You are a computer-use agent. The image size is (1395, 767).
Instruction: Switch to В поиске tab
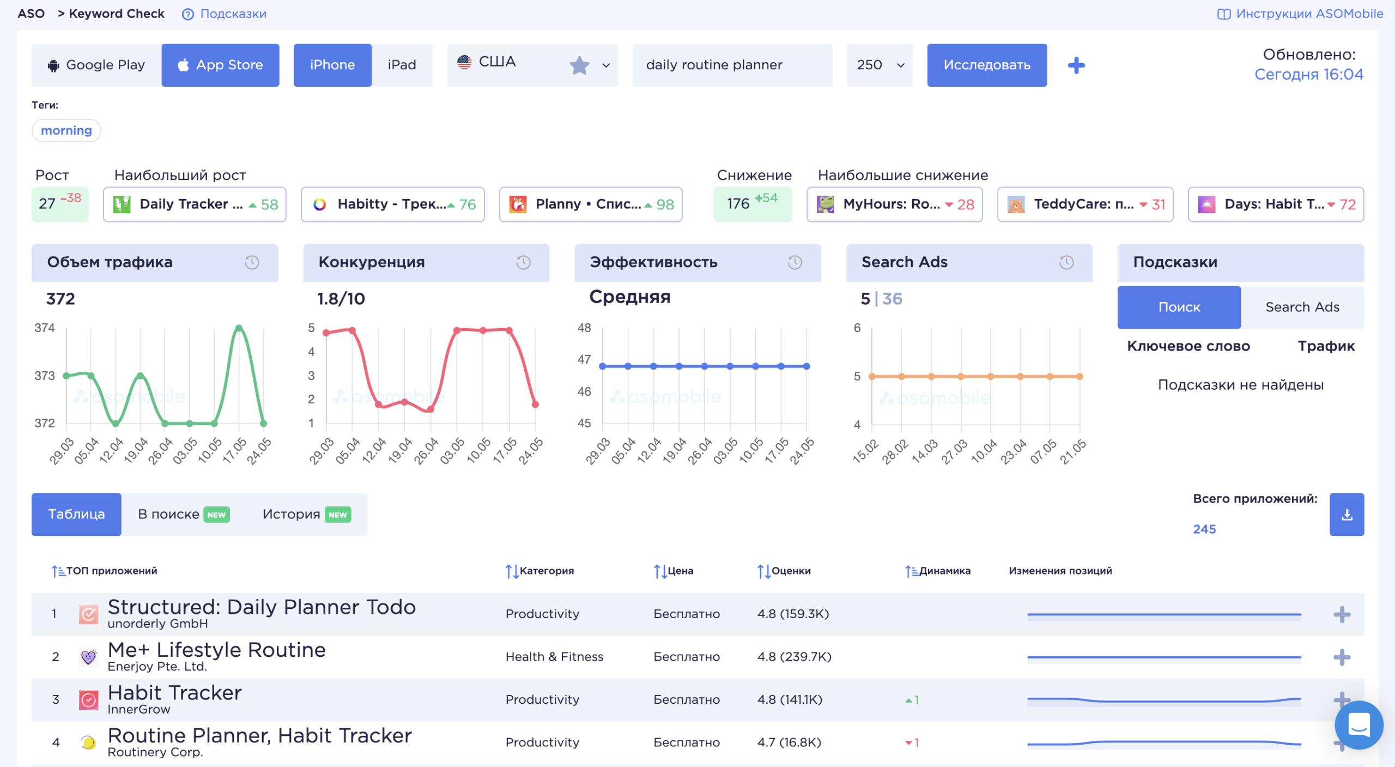[x=184, y=514]
